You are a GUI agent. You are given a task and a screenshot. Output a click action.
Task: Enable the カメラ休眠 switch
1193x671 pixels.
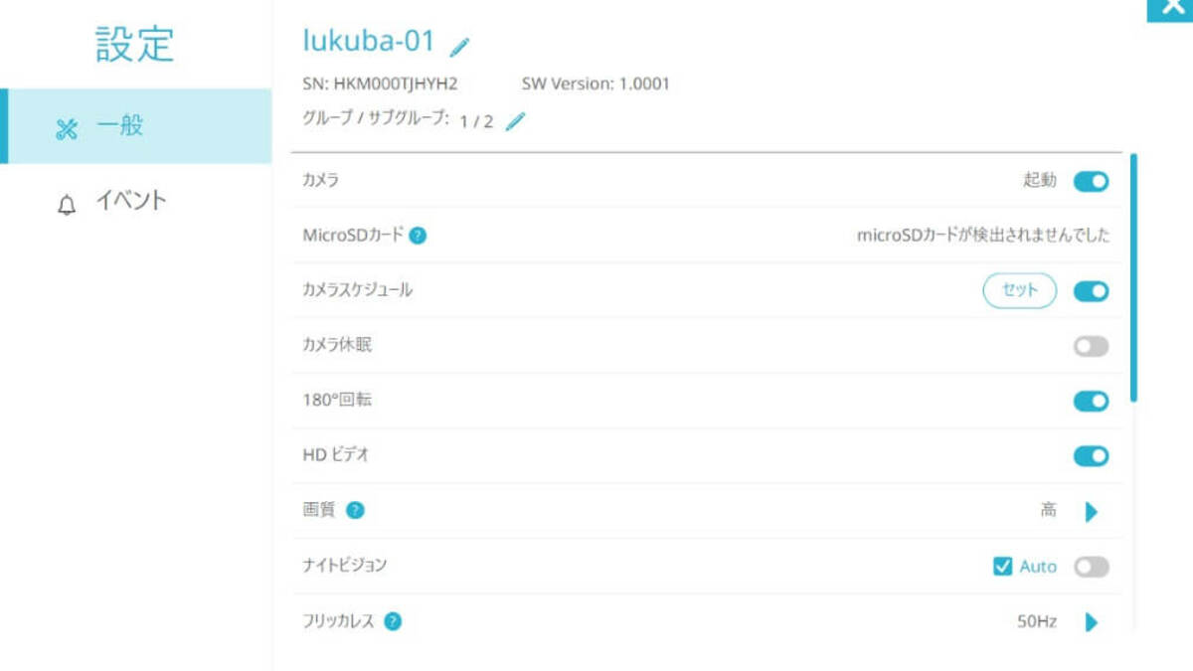pos(1091,347)
